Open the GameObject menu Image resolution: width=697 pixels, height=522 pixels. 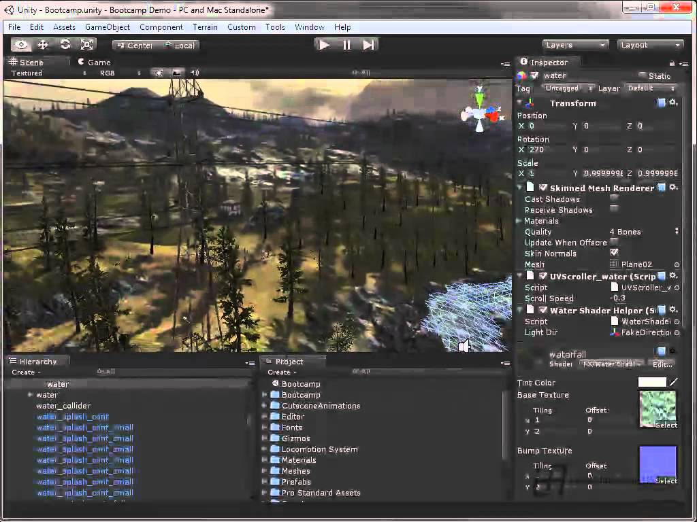coord(107,27)
